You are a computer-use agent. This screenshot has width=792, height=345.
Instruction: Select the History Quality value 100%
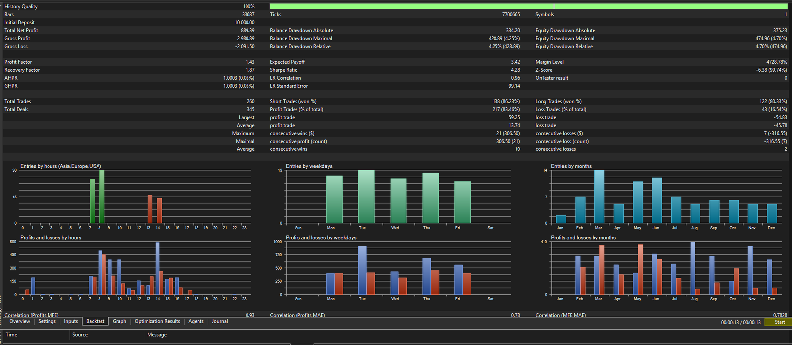point(249,6)
